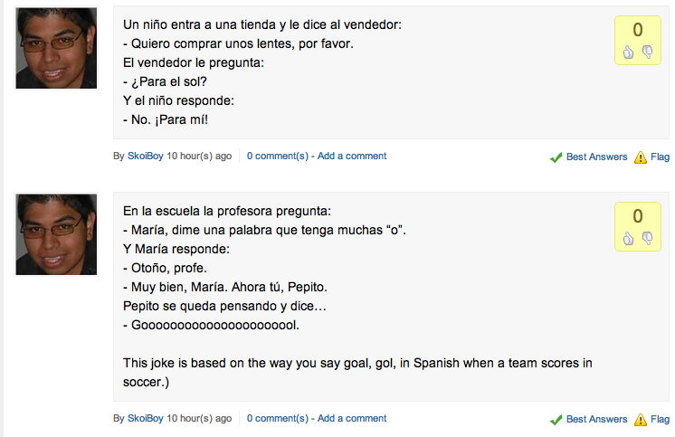Screen dimensions: 675x437
Task: Open SkoiBoy's profile under the Pepito joke
Action: pos(146,419)
